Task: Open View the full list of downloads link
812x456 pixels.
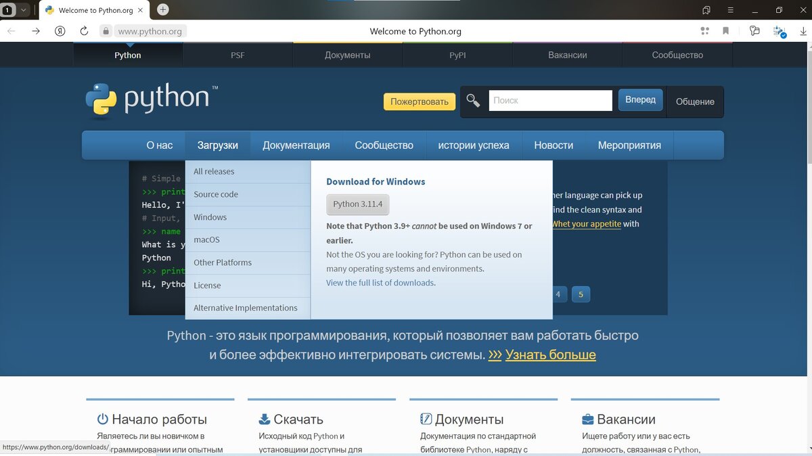Action: pos(380,283)
